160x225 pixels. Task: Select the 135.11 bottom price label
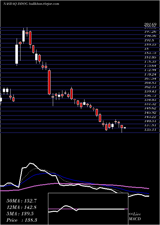click(x=150, y=130)
